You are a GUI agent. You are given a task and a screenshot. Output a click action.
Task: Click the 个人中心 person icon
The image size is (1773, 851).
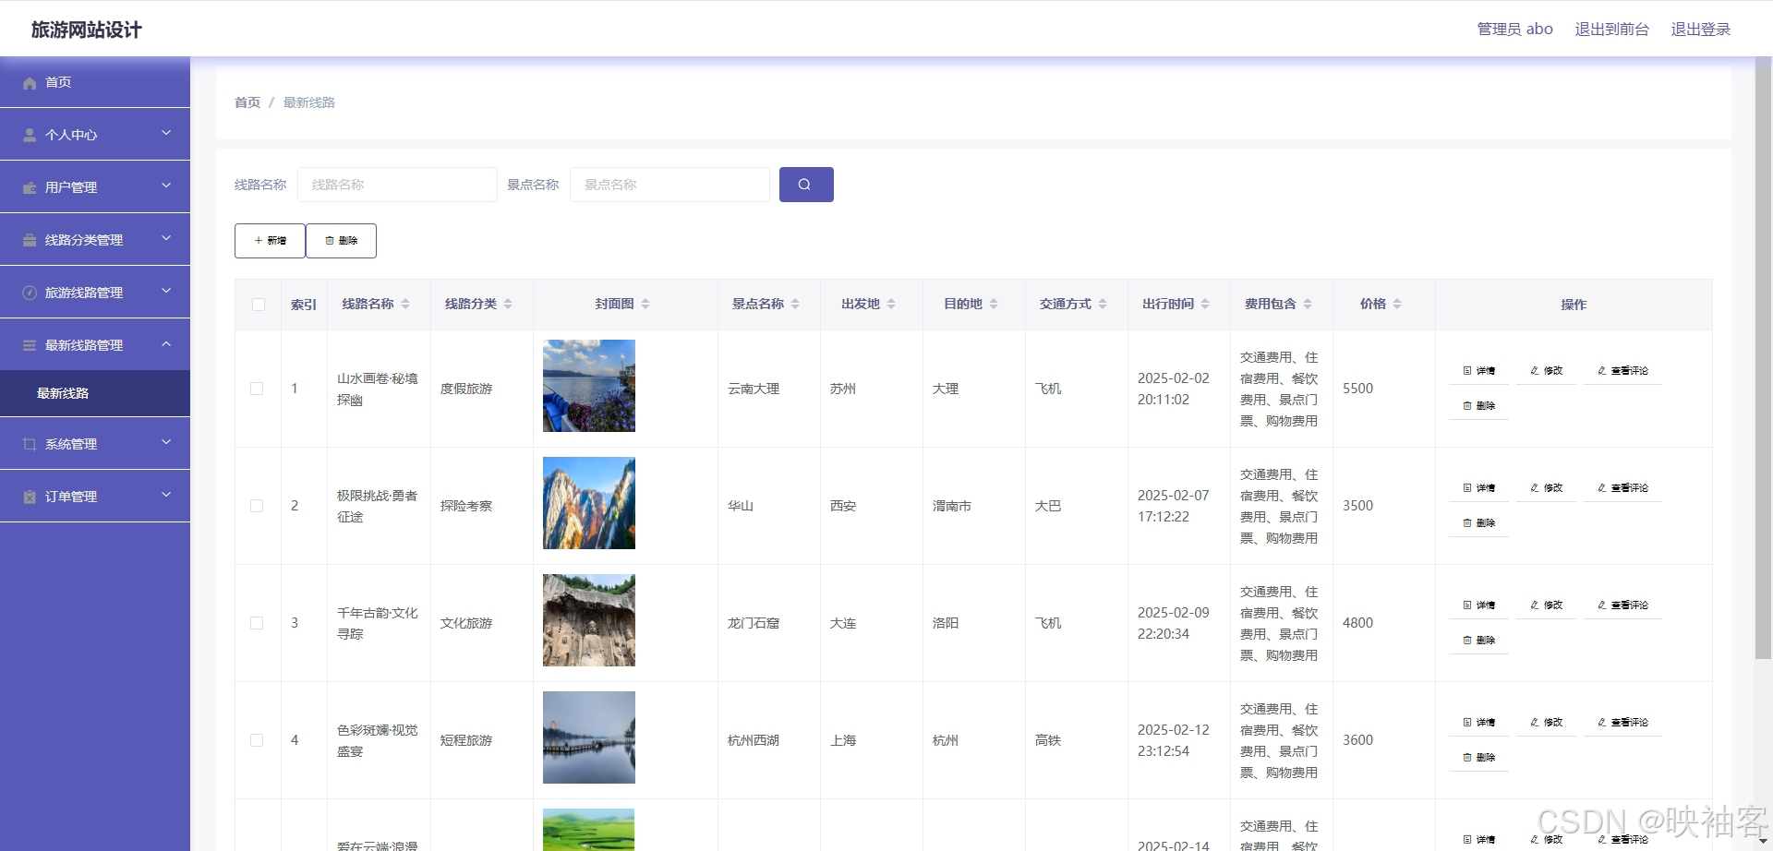(x=30, y=135)
